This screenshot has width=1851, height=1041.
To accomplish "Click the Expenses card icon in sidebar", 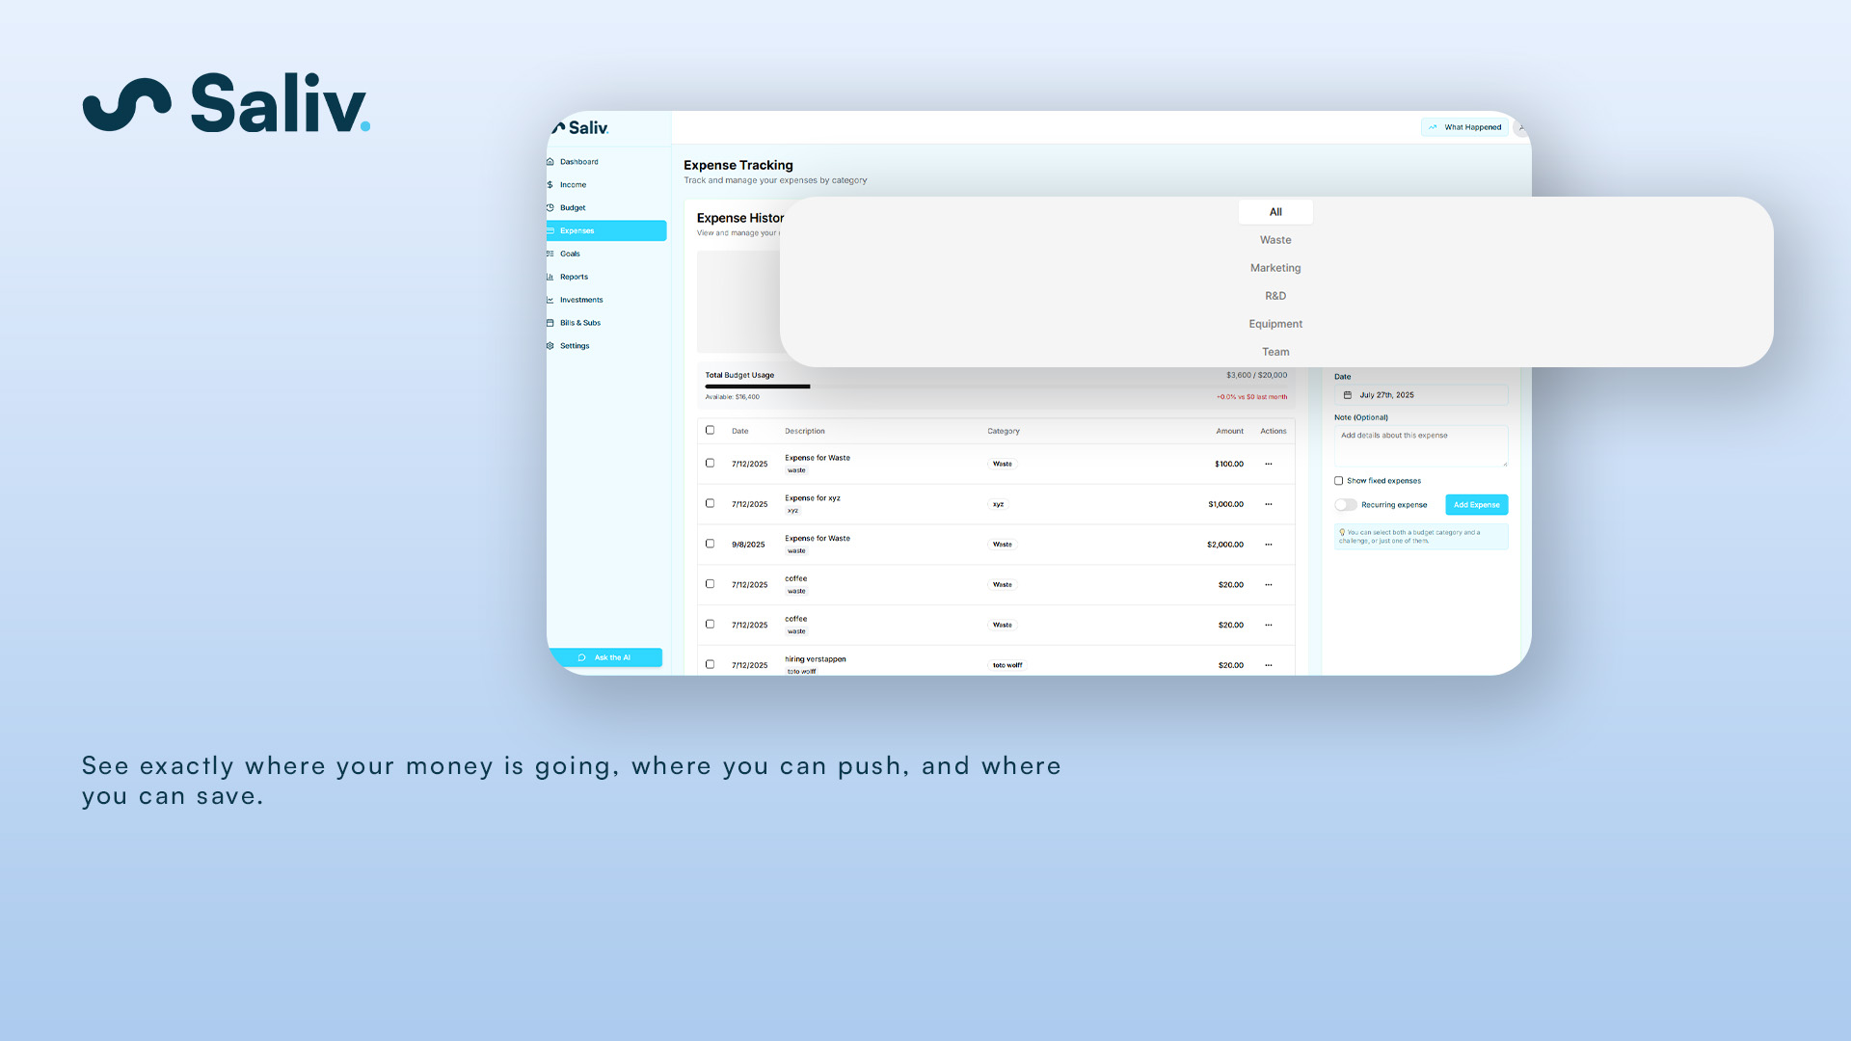I will point(550,231).
